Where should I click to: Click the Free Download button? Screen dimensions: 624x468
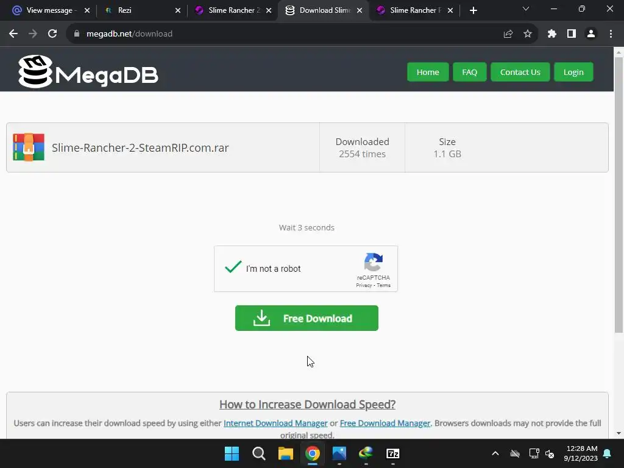(307, 318)
